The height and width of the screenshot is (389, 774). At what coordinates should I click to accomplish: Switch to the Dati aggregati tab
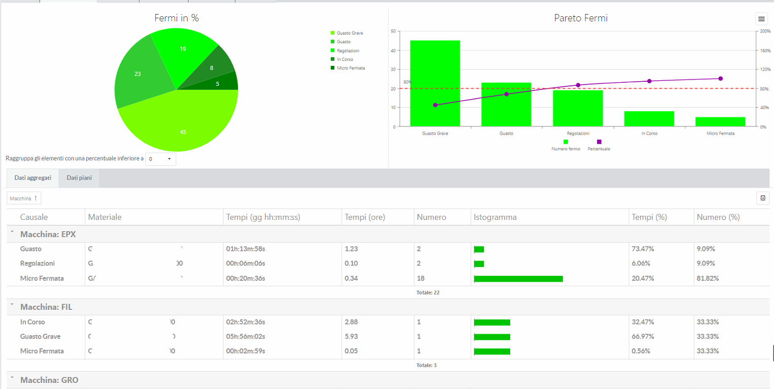pyautogui.click(x=33, y=178)
